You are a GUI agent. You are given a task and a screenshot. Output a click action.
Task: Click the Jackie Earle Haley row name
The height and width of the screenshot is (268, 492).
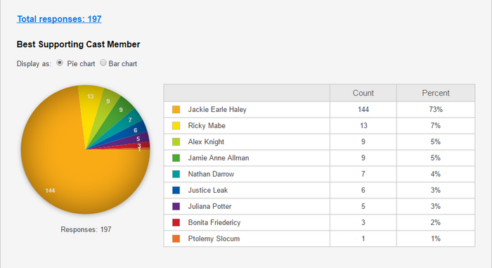217,109
